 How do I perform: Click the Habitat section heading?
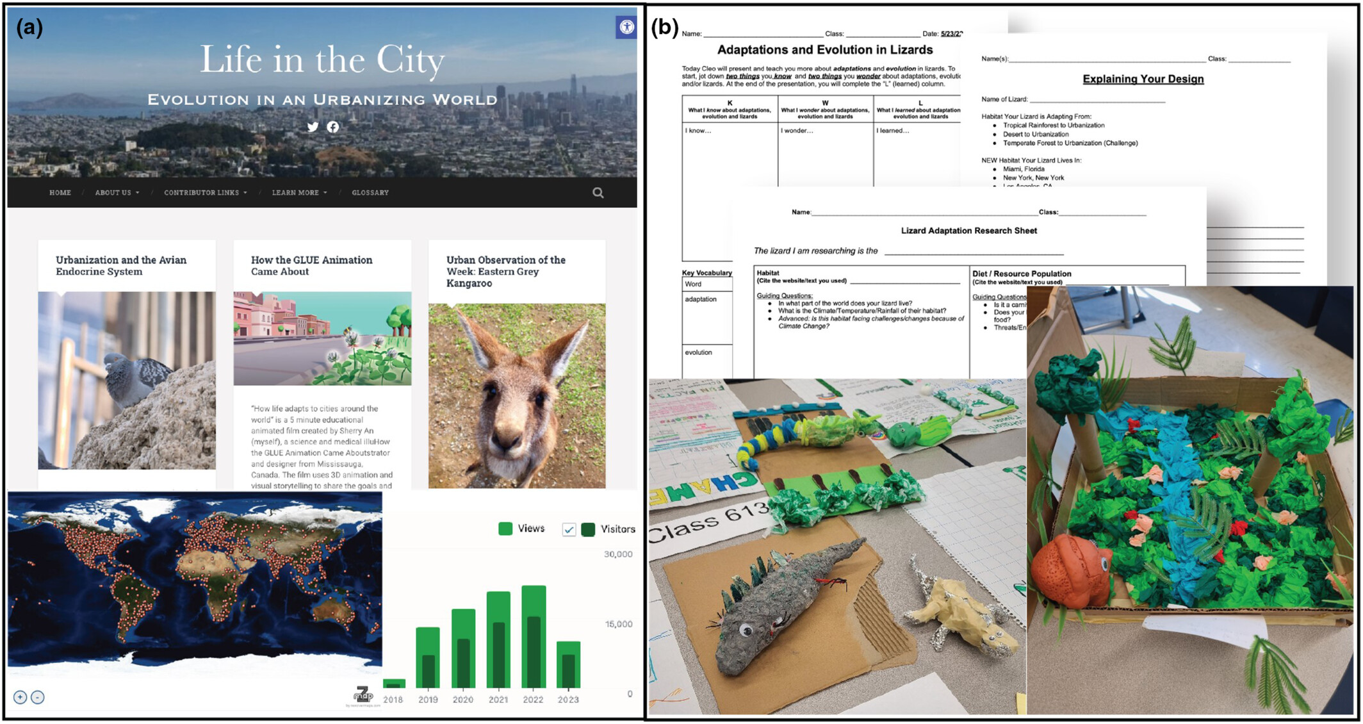coord(767,273)
